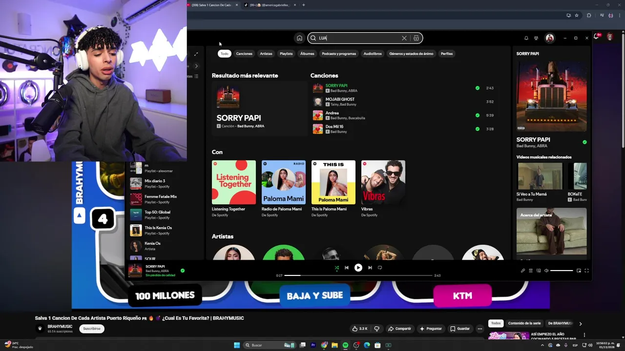Screen dimensions: 625x351
Task: Open Spotify profile avatar menu
Action: coord(550,38)
